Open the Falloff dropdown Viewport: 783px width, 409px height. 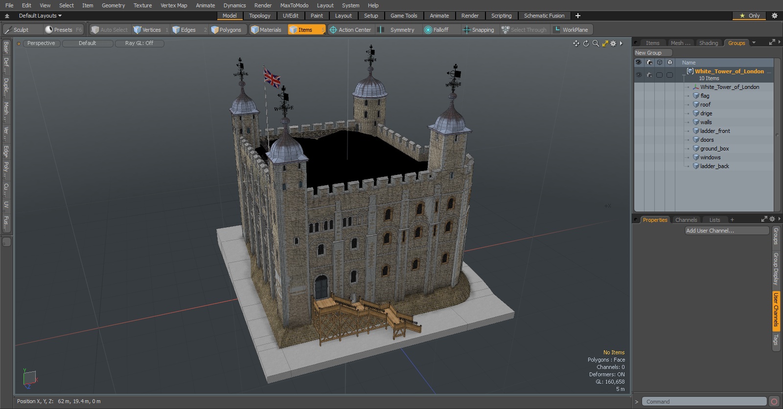pos(441,30)
